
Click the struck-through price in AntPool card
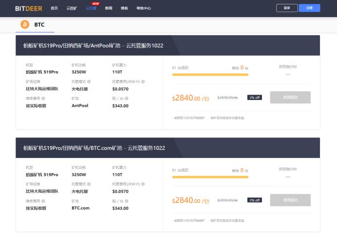click(227, 98)
